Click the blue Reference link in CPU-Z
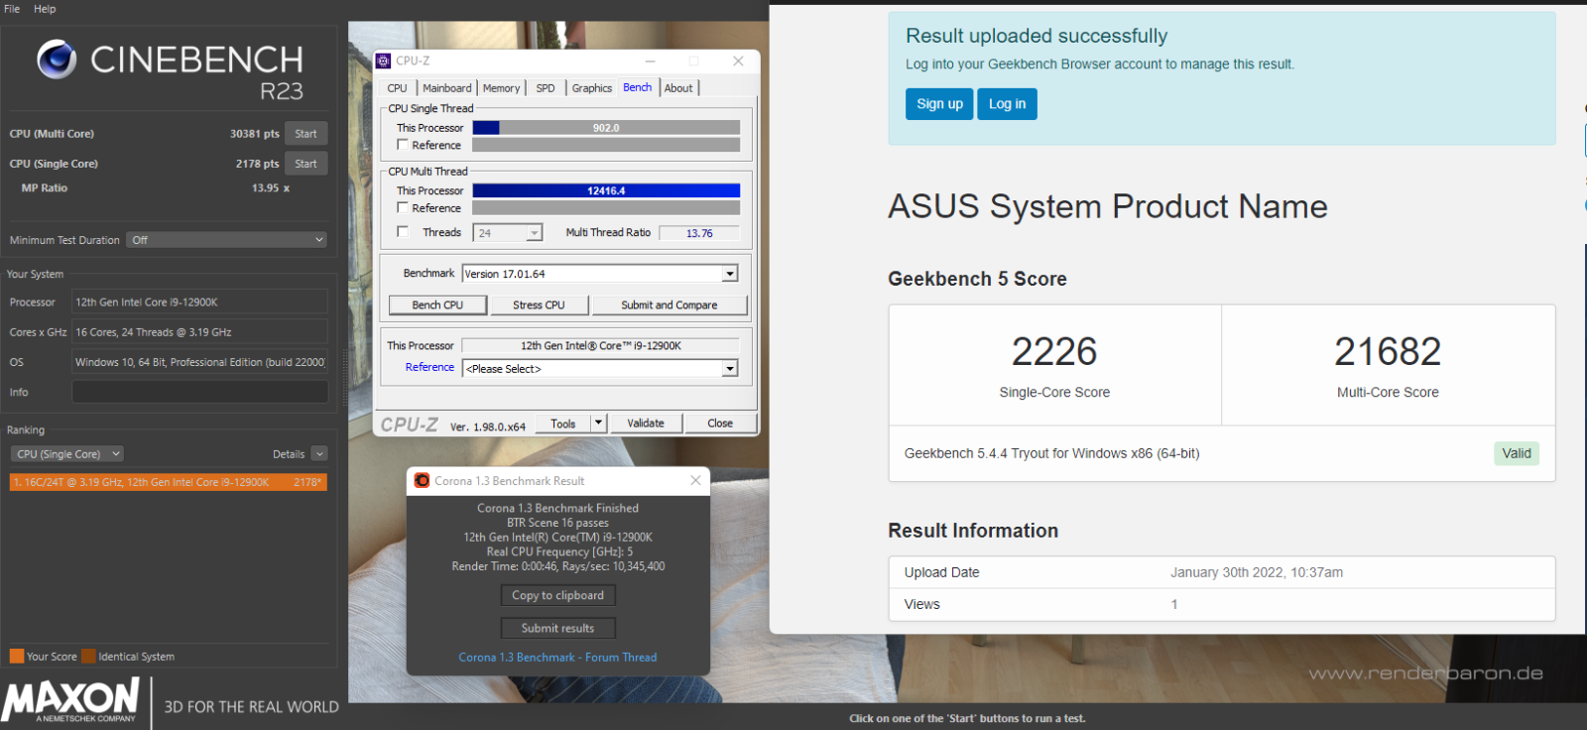Viewport: 1587px width, 730px height. (x=429, y=367)
